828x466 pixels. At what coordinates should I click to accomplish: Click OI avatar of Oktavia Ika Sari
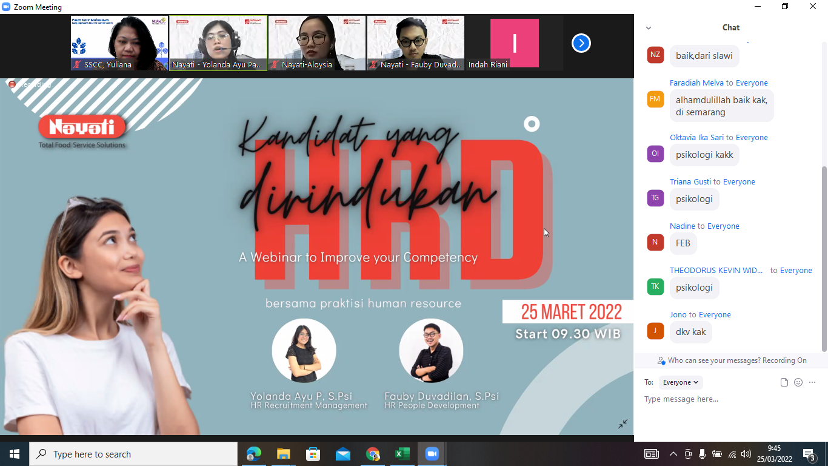click(x=655, y=154)
